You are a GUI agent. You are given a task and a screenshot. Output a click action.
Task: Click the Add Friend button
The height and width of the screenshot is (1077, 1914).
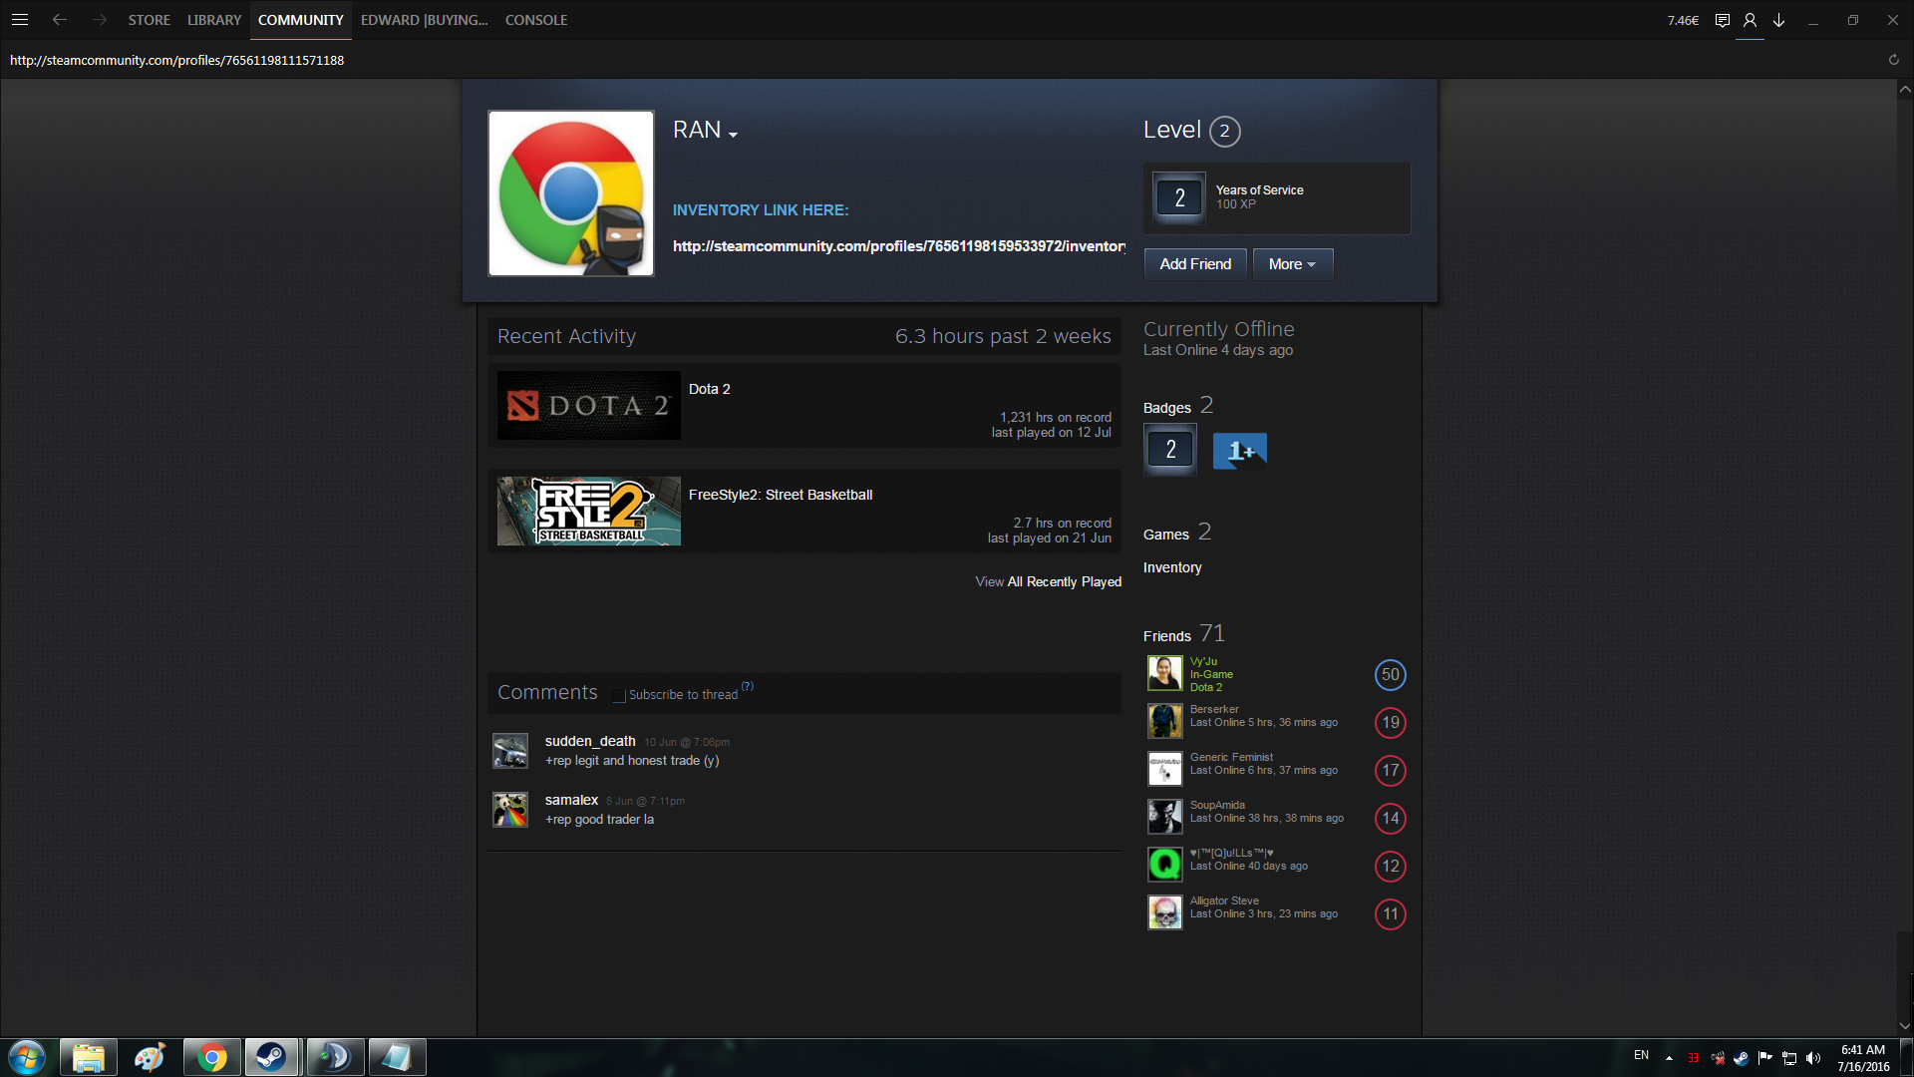1194,264
